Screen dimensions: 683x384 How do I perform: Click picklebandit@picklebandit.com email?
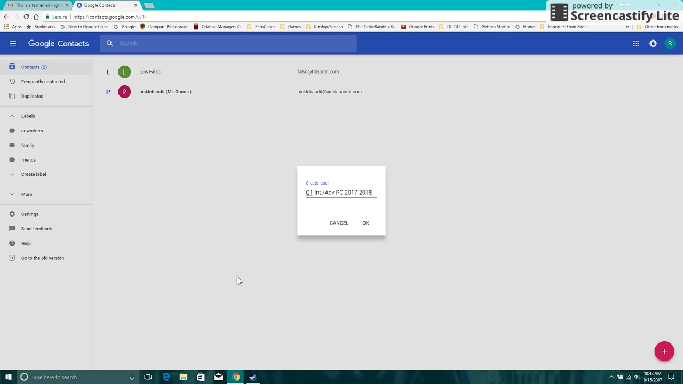click(330, 92)
